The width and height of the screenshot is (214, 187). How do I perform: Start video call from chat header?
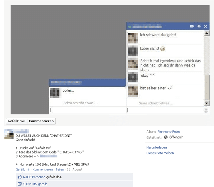click(192, 26)
